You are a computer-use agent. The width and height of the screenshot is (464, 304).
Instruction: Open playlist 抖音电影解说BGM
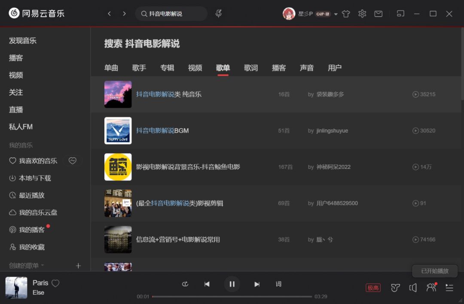(x=162, y=131)
